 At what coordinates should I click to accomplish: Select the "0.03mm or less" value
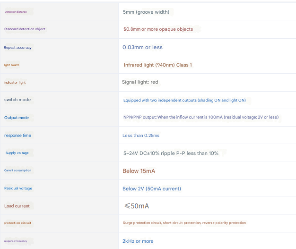click(x=142, y=47)
